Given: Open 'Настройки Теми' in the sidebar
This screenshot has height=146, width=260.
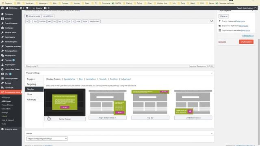Looking at the screenshot, I should tap(12, 69).
